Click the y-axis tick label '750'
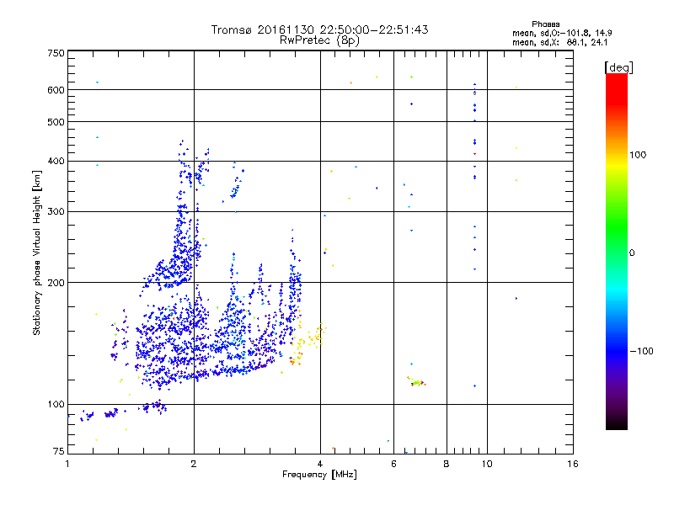The height and width of the screenshot is (505, 674). click(56, 53)
